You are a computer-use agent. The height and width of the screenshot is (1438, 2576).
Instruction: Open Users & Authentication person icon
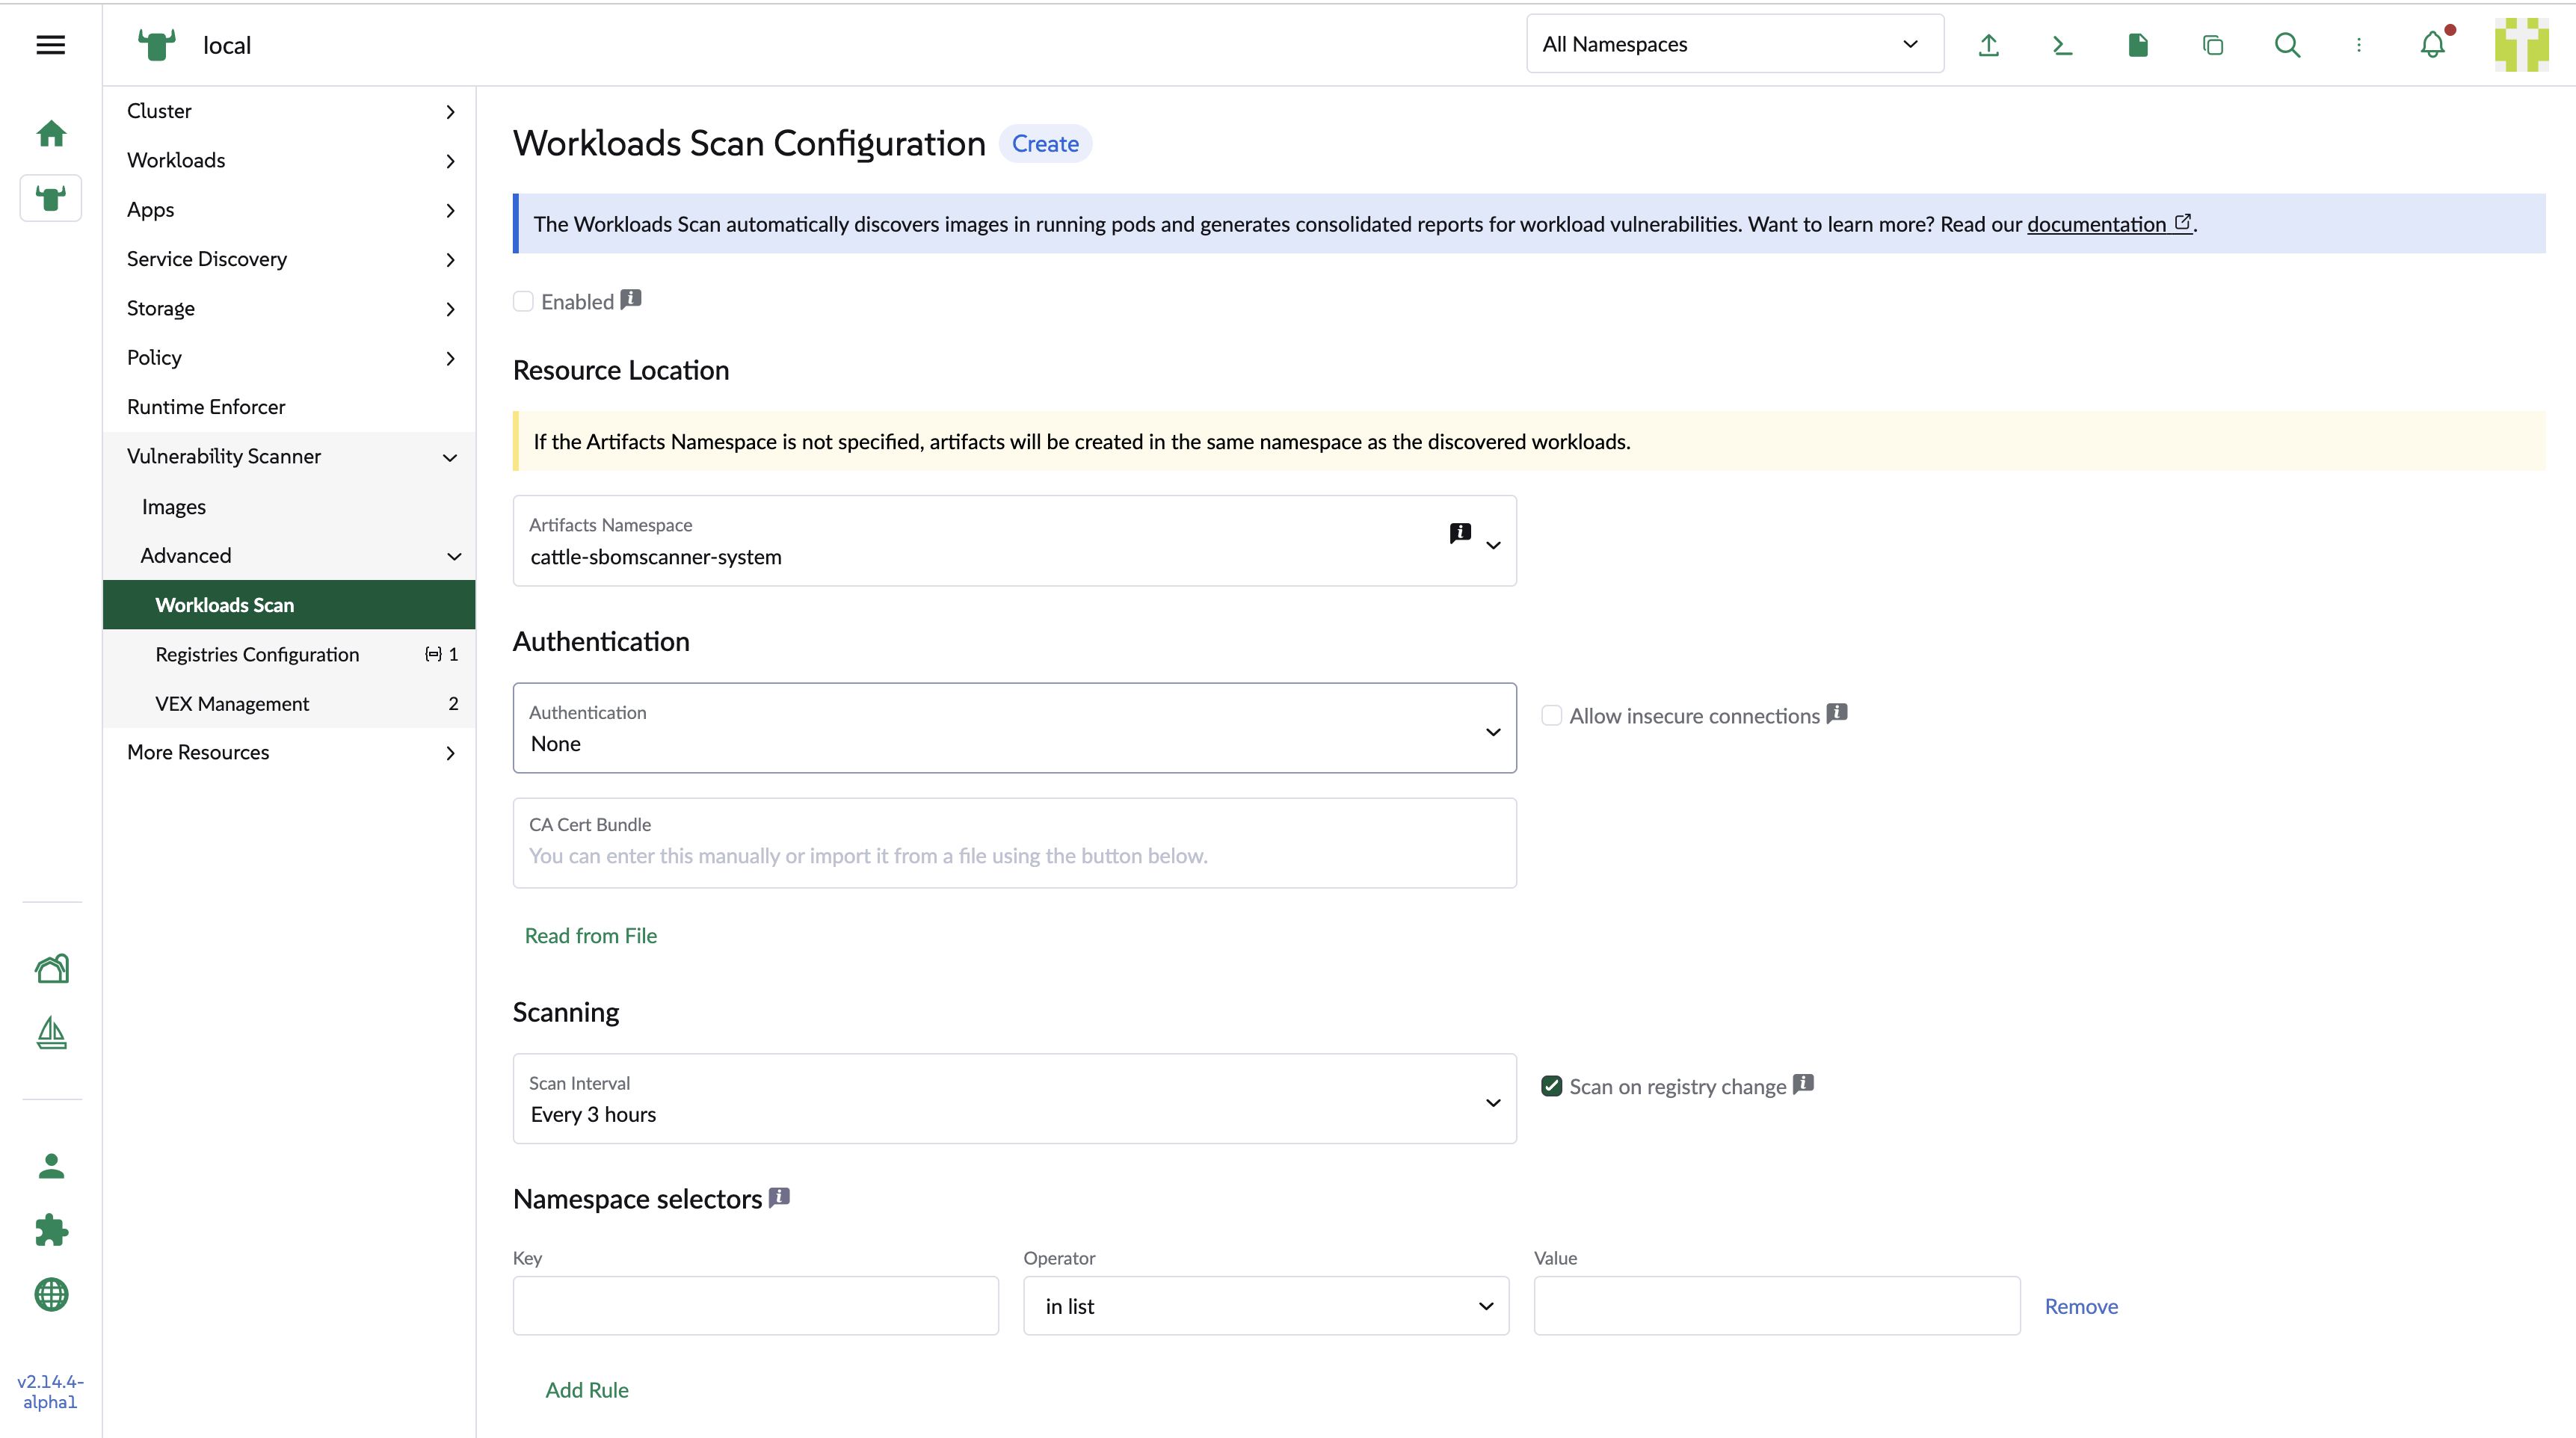pyautogui.click(x=51, y=1166)
